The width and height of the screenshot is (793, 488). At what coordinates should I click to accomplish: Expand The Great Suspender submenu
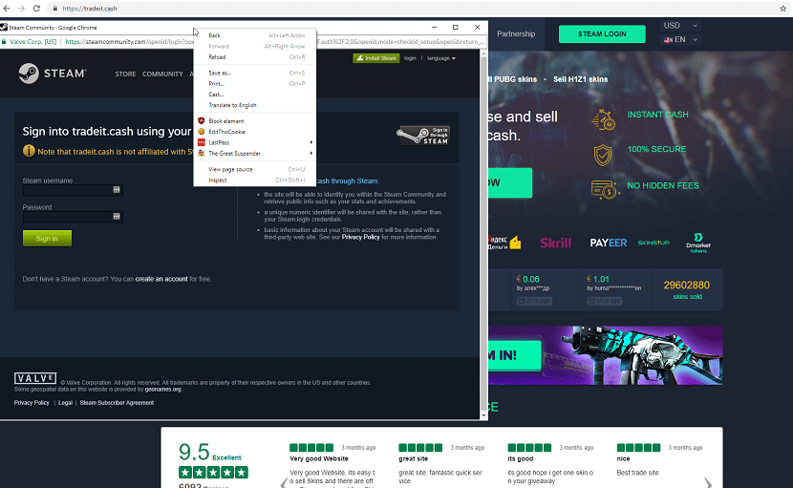[x=311, y=153]
